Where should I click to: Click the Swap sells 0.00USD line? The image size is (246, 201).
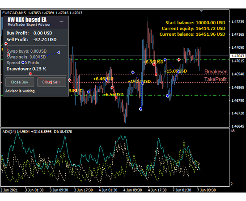click(26, 57)
